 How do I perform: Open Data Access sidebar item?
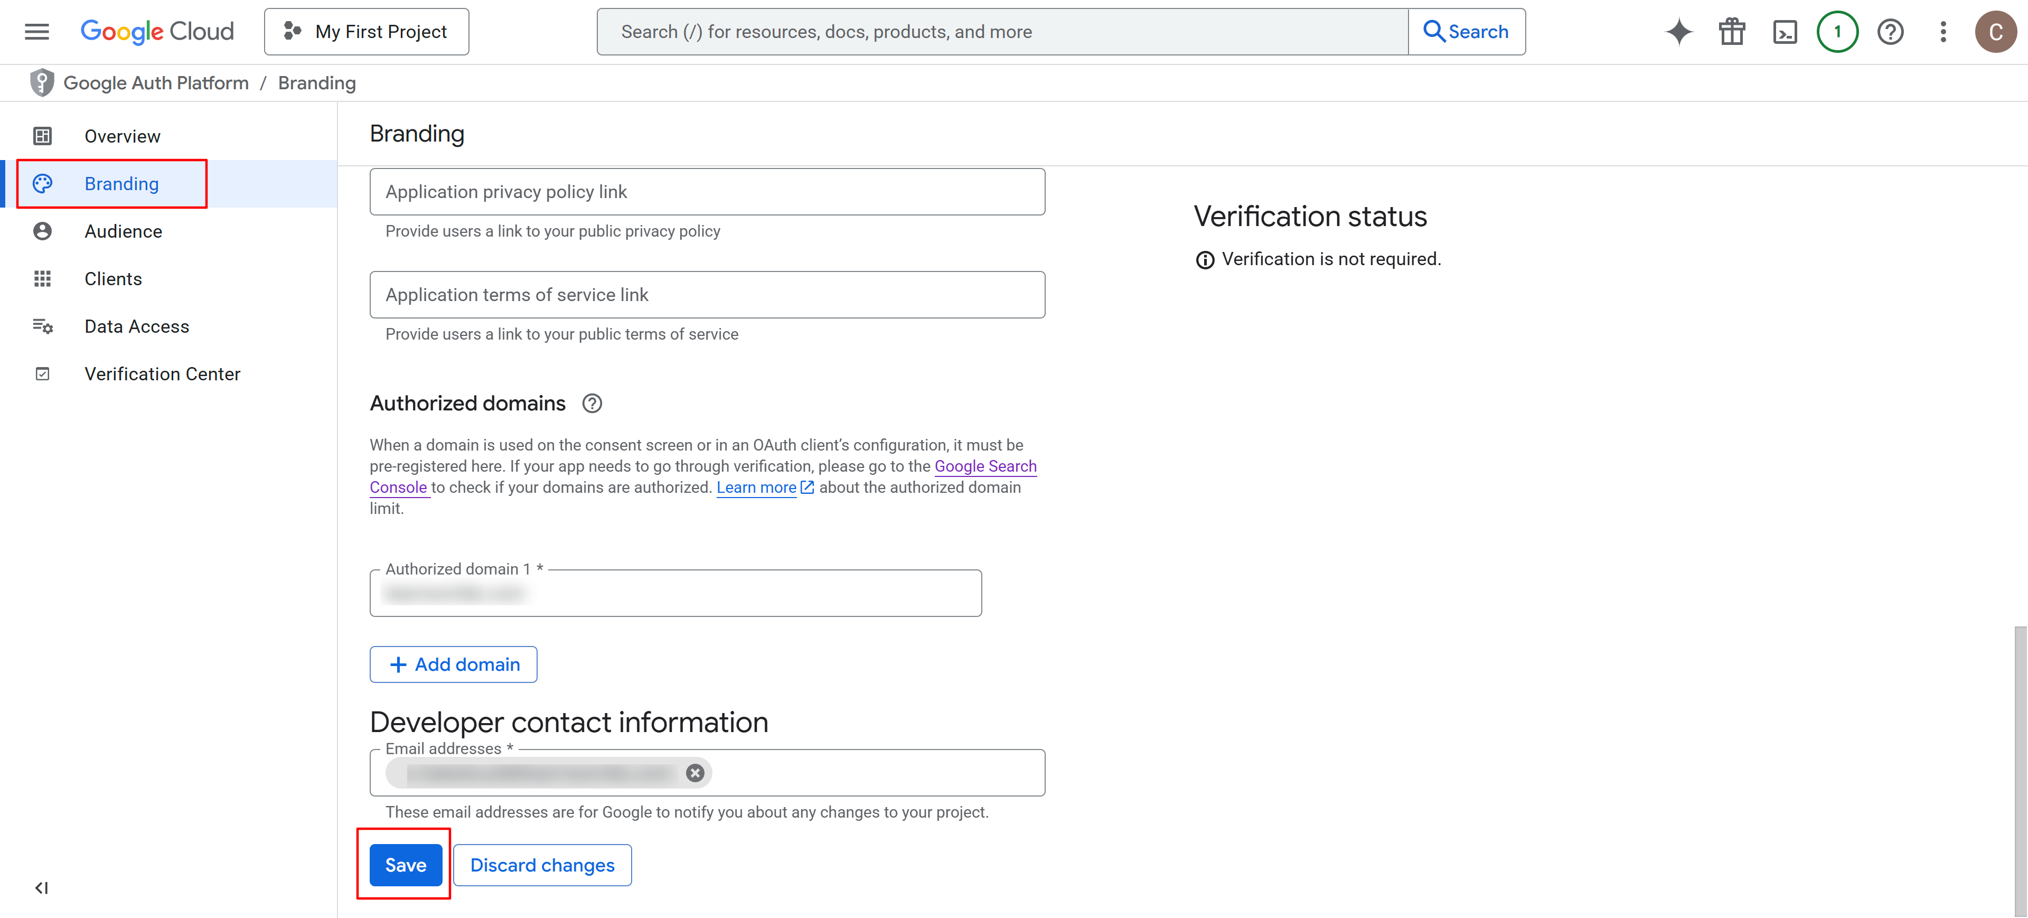pyautogui.click(x=136, y=326)
